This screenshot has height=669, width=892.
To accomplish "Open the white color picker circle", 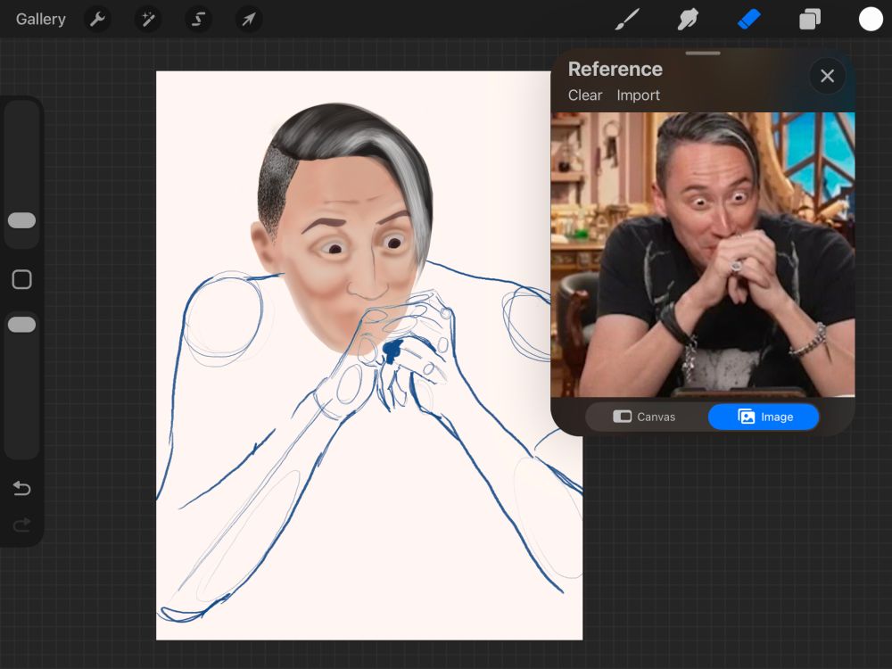I will pos(871,20).
